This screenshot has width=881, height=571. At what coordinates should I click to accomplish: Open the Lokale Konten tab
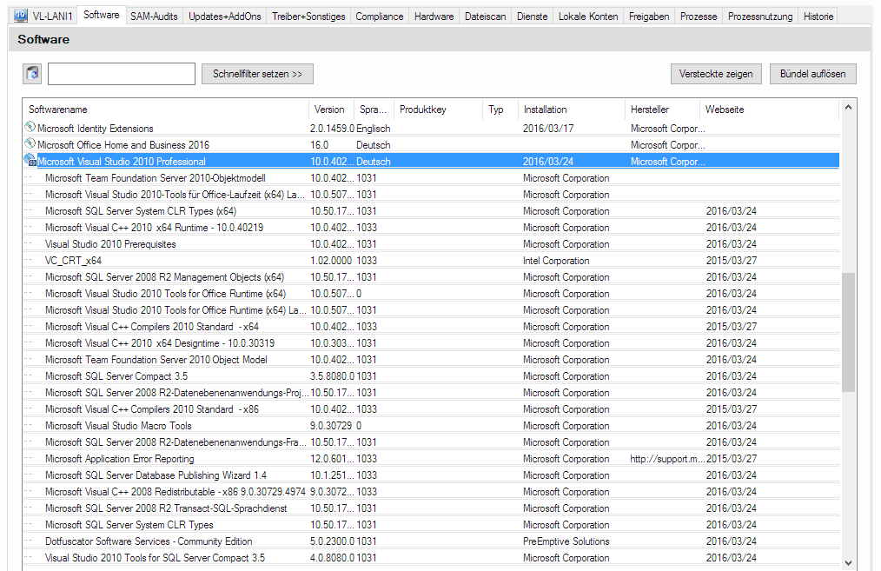pyautogui.click(x=588, y=17)
